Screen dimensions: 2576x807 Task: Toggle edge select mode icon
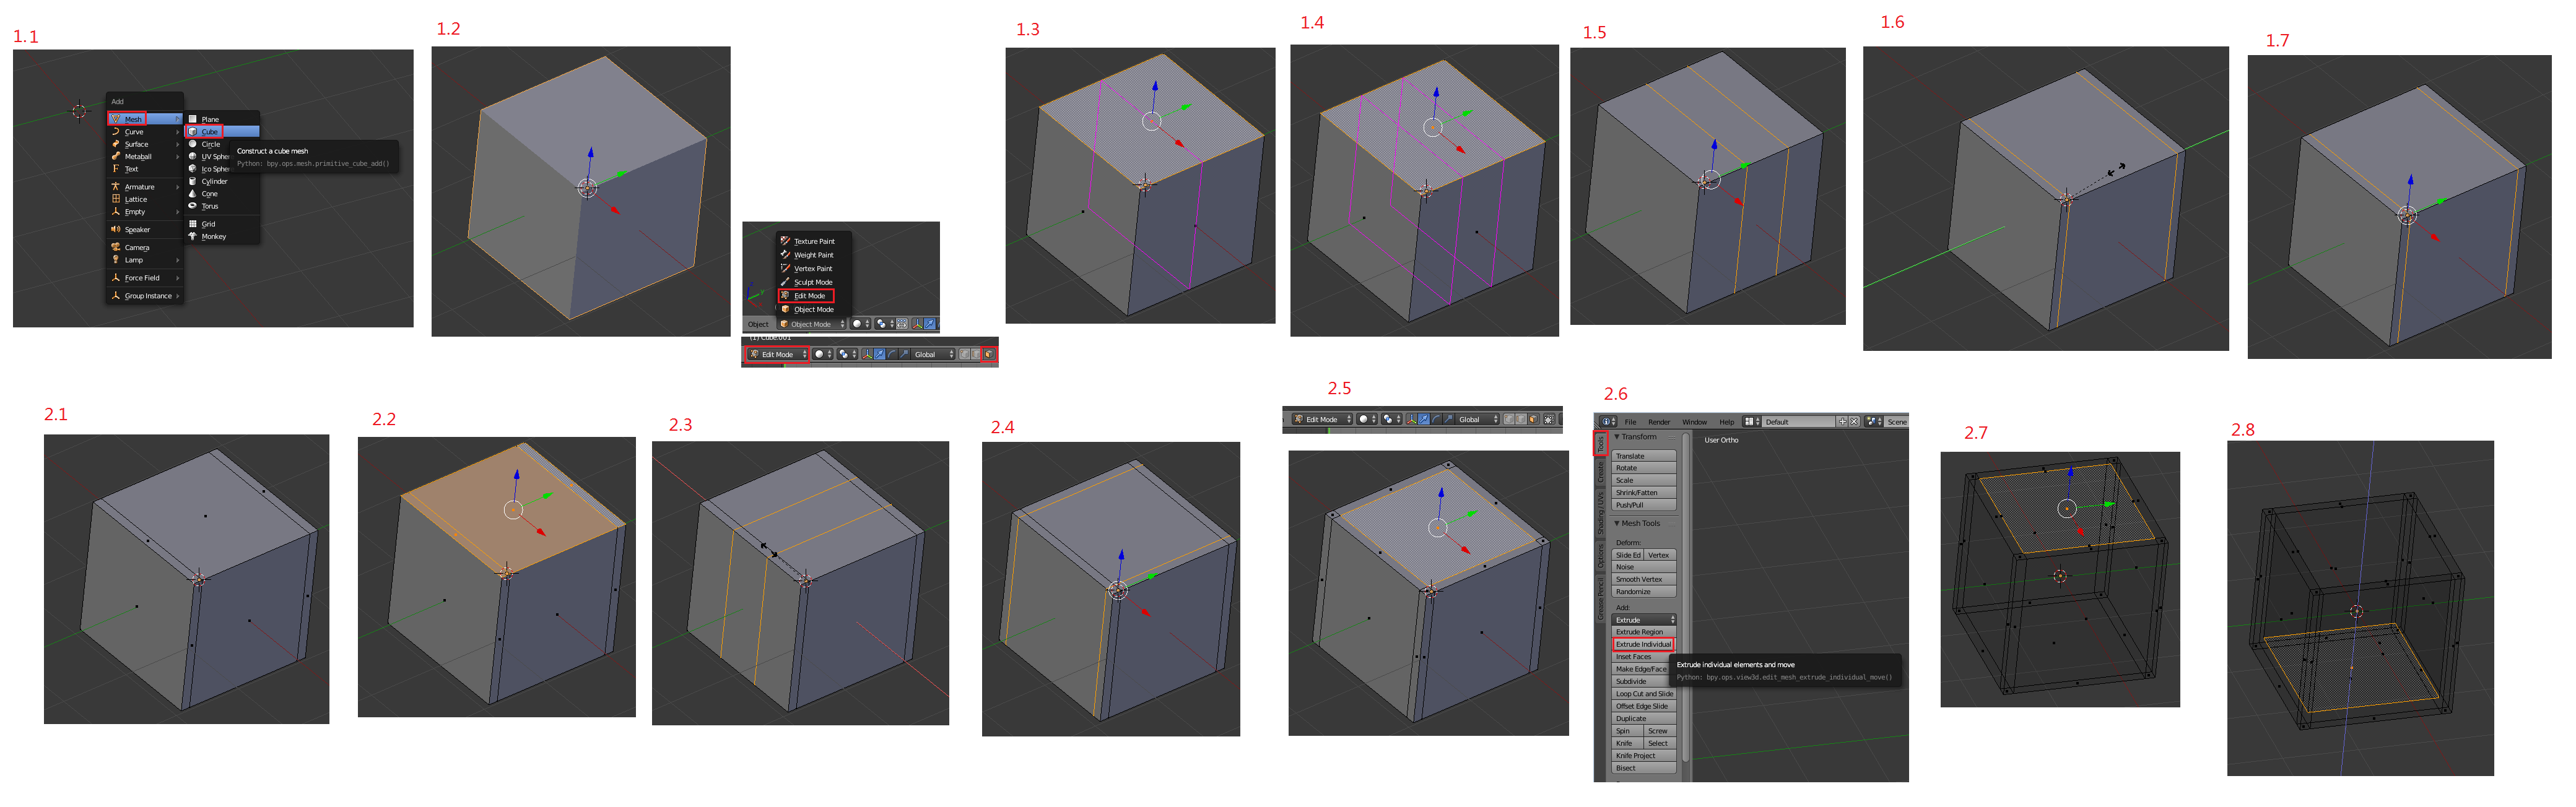coord(976,355)
